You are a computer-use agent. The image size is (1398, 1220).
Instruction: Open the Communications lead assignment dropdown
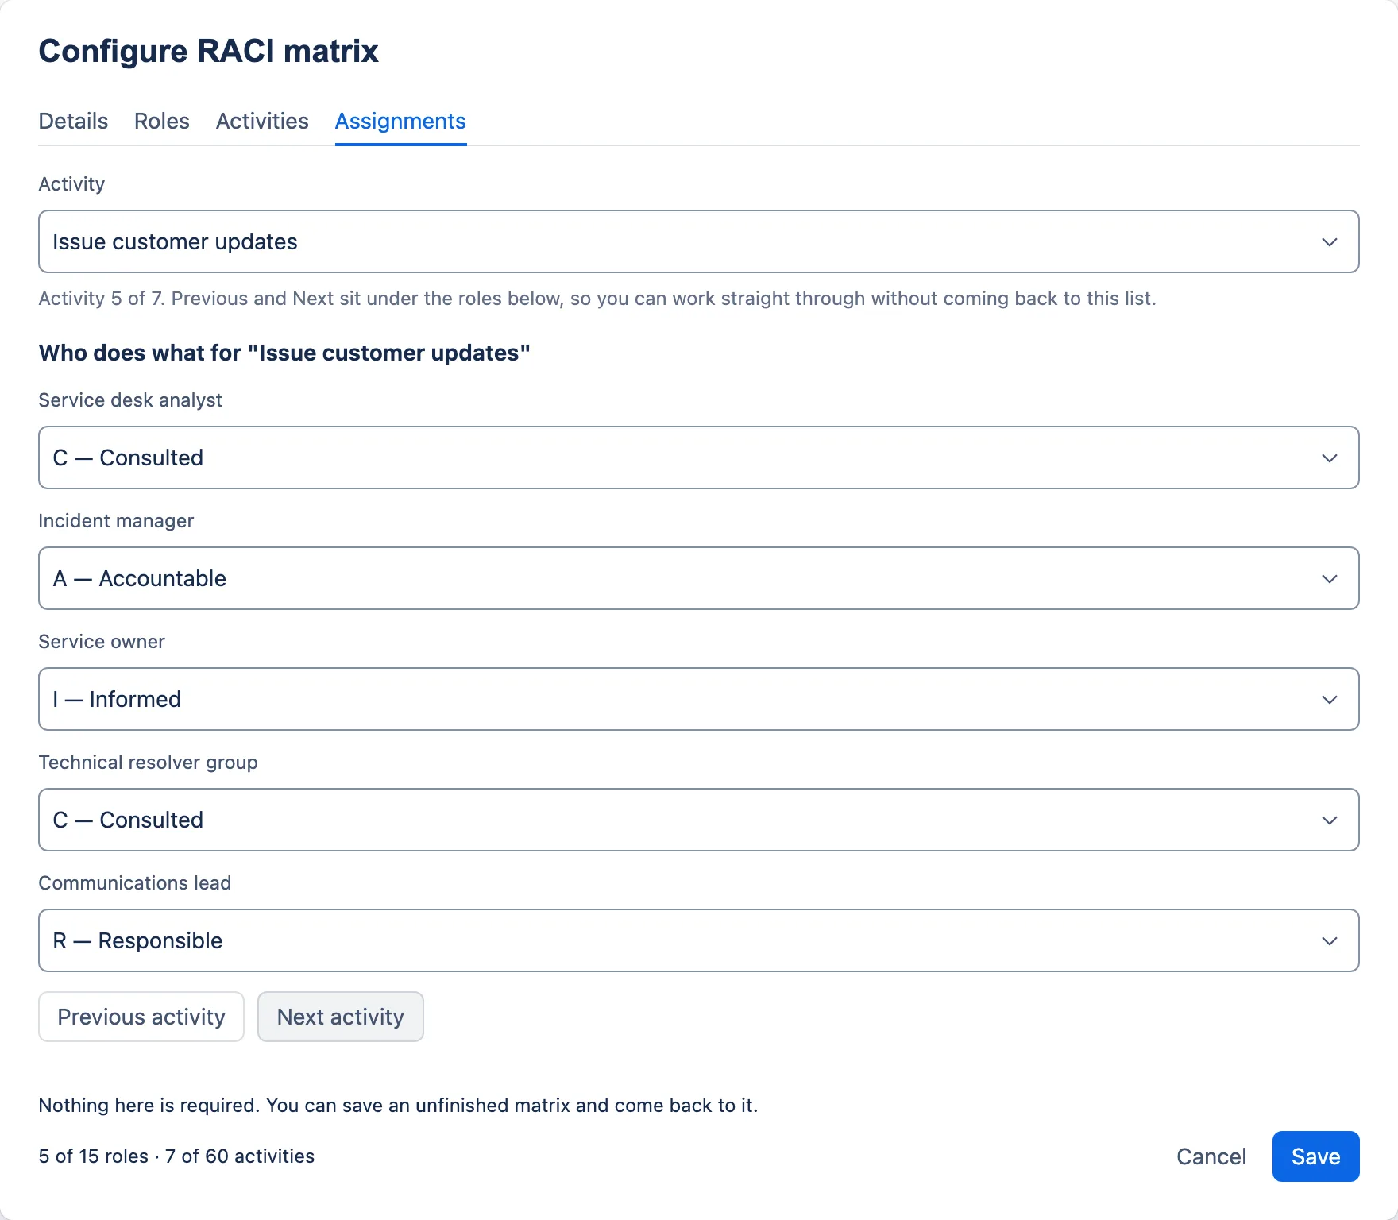[699, 940]
